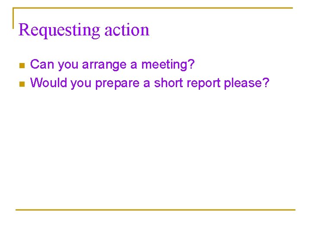Select the 'Can you arrange a meeting?' bullet
311x233 pixels.
tap(112, 65)
